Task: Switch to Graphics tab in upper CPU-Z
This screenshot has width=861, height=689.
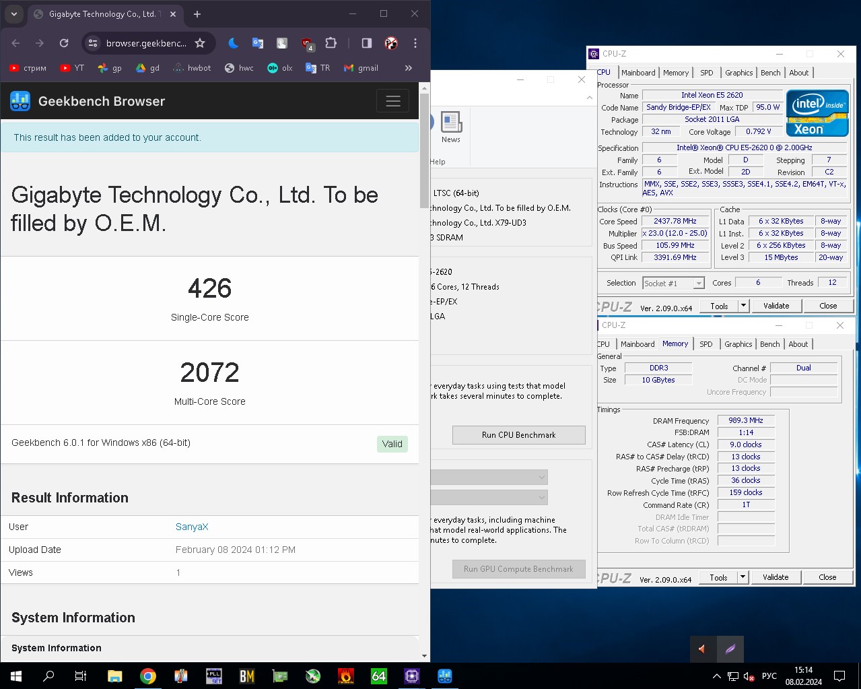Action: [739, 73]
